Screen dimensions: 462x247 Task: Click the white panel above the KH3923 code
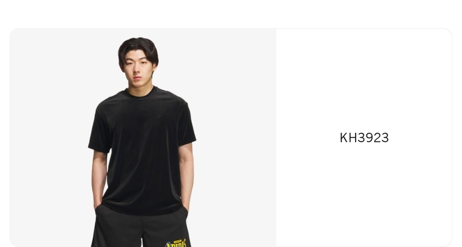[364, 79]
